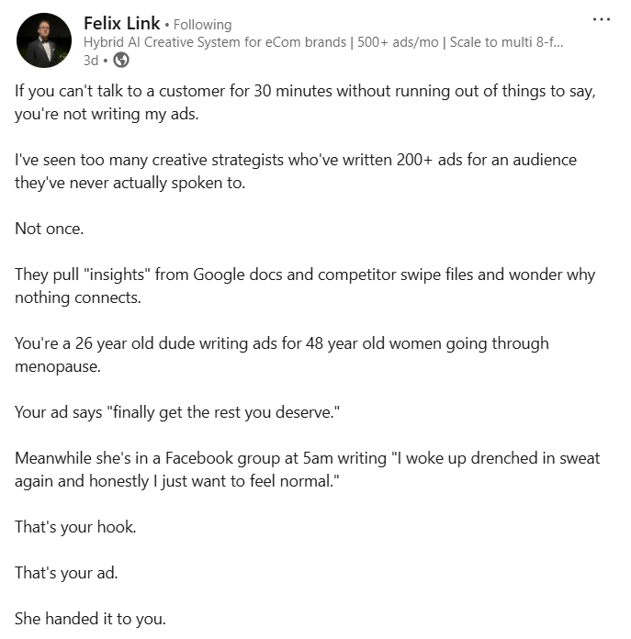Click the 3d post timestamp
The width and height of the screenshot is (631, 639).
(91, 61)
